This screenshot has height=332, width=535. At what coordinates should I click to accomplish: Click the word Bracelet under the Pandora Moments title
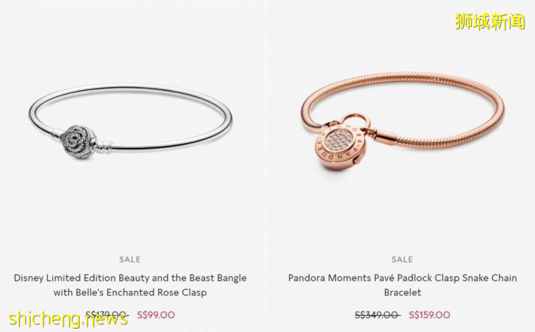tap(403, 293)
